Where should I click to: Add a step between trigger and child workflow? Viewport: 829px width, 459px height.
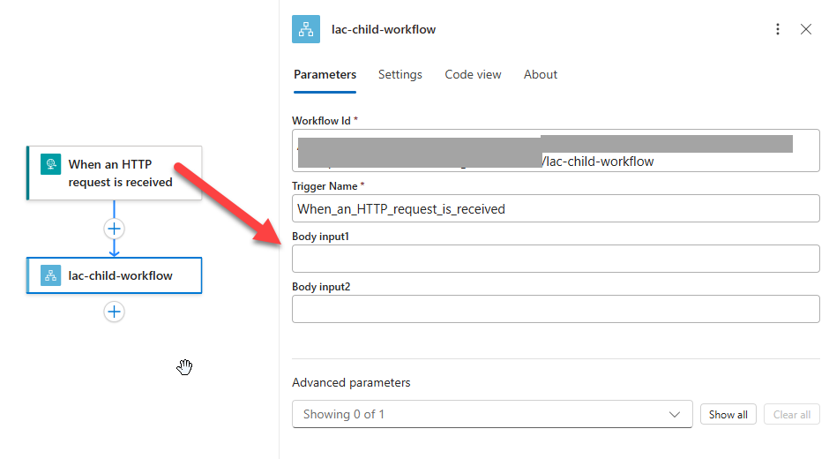coord(114,229)
